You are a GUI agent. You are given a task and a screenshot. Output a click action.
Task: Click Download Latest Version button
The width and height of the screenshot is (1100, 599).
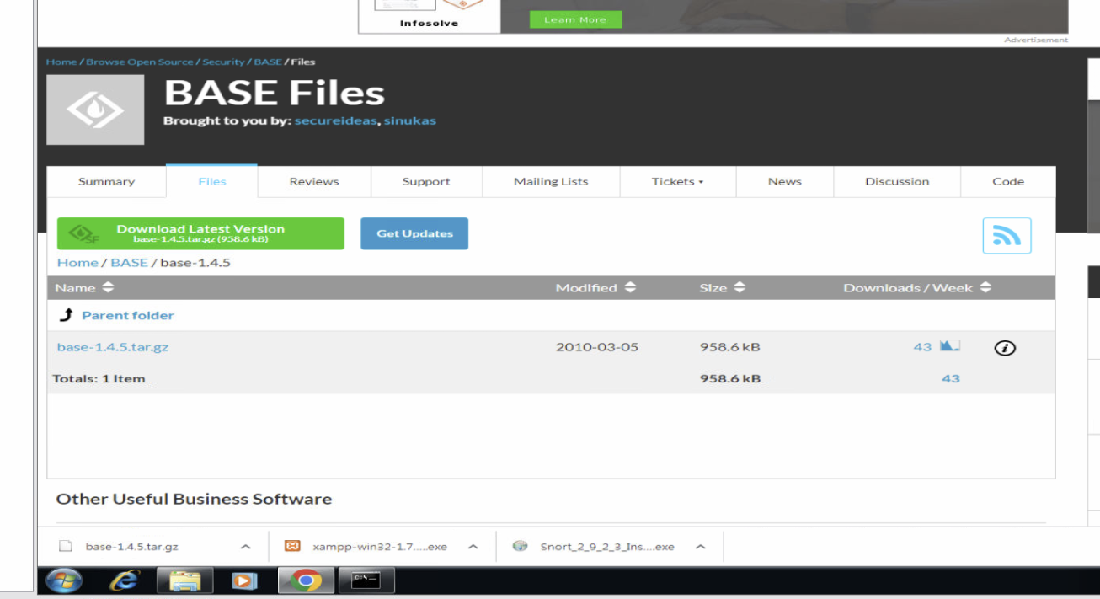(x=200, y=233)
